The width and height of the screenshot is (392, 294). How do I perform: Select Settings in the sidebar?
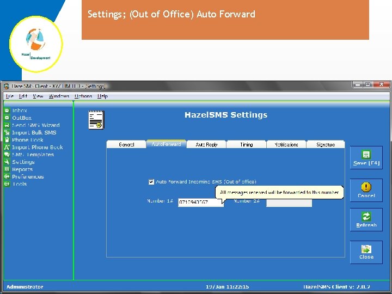[23, 162]
